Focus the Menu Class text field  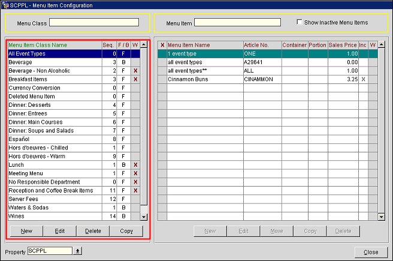click(94, 23)
